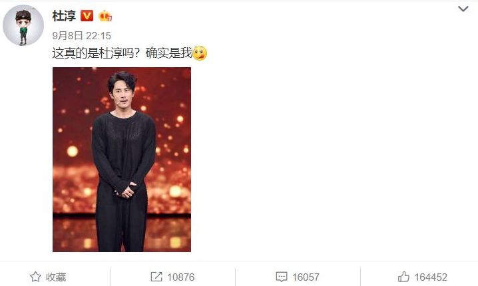The width and height of the screenshot is (478, 286).
Task: Click the like count 164452
Action: [431, 277]
